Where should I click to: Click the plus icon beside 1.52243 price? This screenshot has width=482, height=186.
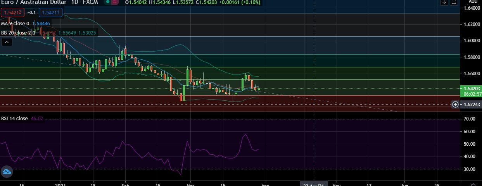click(455, 105)
